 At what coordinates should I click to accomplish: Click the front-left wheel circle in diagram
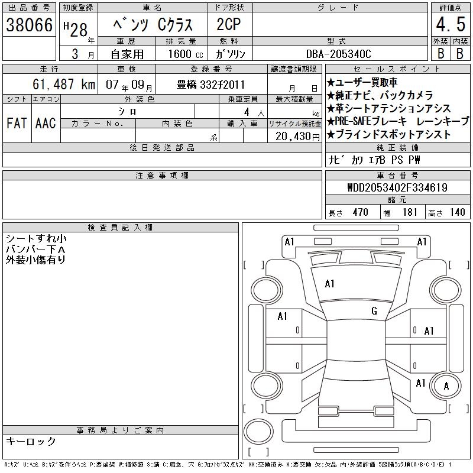261,289
